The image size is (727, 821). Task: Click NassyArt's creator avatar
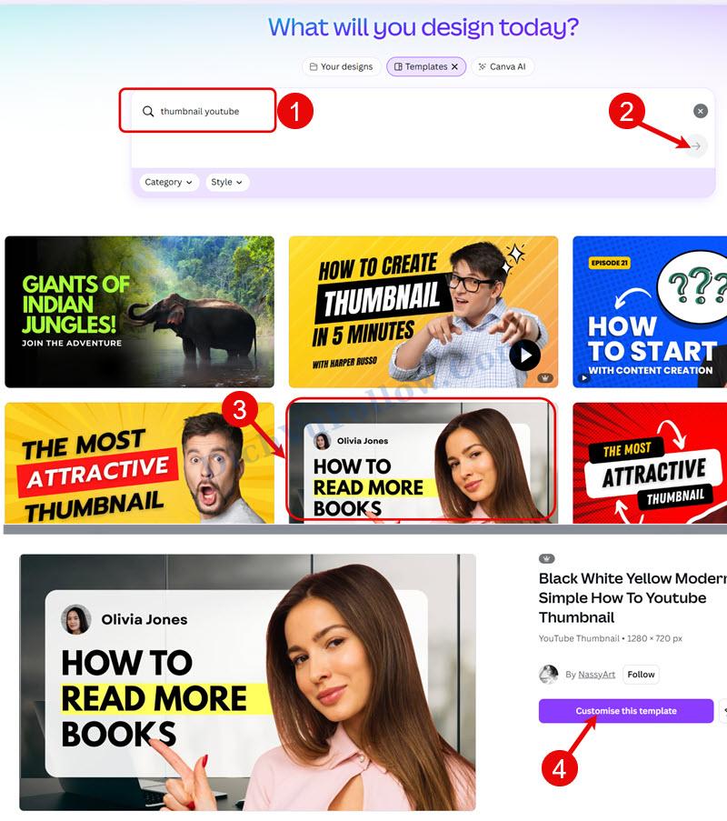(x=549, y=675)
